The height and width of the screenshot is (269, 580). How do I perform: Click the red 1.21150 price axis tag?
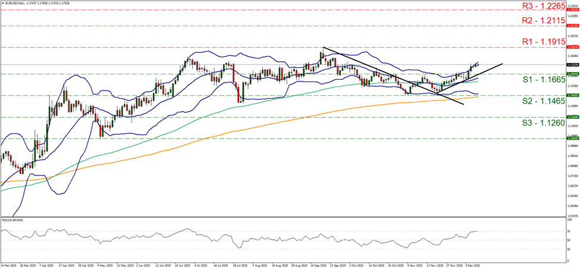[572, 26]
